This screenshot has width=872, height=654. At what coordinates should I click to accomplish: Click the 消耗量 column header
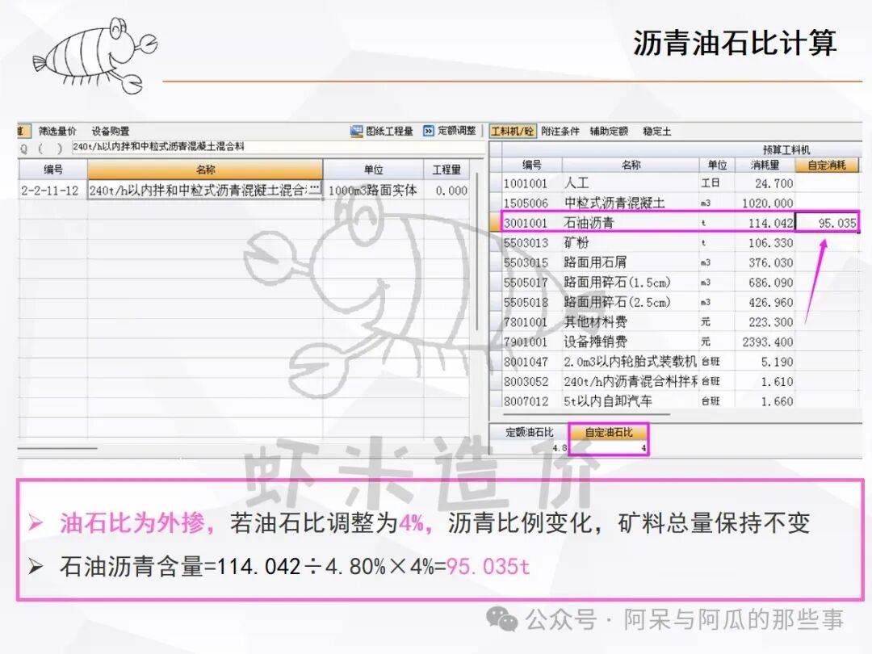pyautogui.click(x=765, y=166)
